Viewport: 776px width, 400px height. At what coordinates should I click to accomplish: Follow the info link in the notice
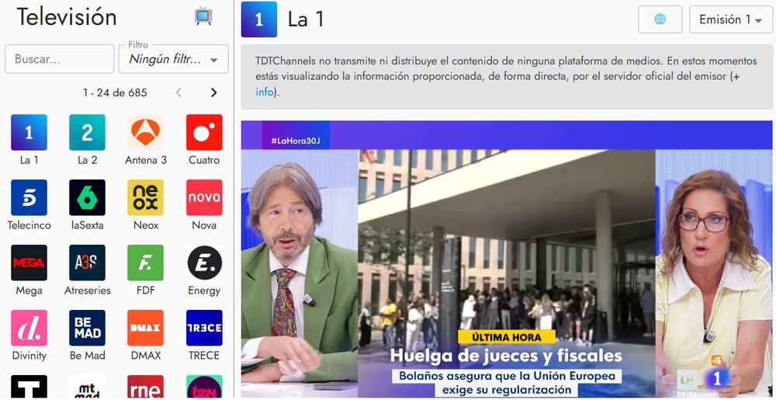(265, 92)
